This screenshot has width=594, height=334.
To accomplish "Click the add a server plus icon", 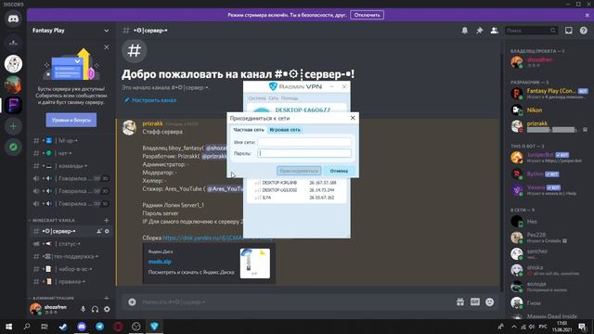I will [x=13, y=126].
